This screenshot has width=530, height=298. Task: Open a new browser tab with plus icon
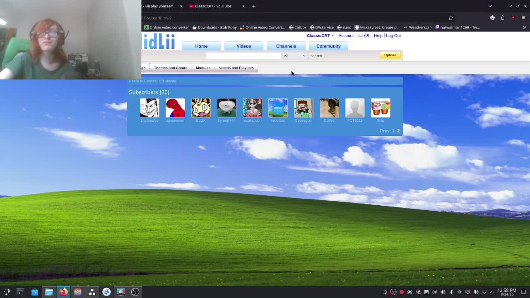click(254, 6)
